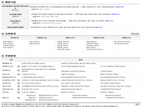
Task: Expand the 대형마트 (13) row list
Action: coord(18,66)
